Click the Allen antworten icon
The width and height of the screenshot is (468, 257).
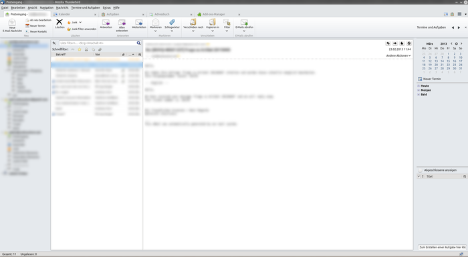coord(122,22)
